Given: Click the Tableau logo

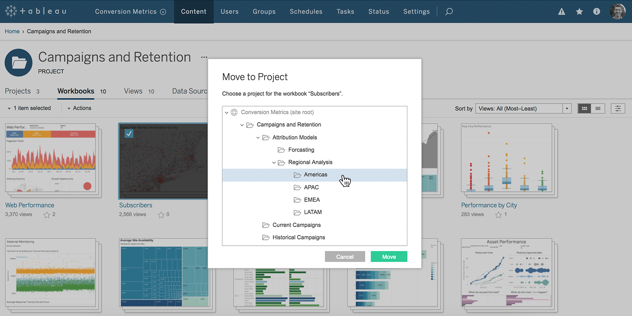Looking at the screenshot, I should pos(36,11).
